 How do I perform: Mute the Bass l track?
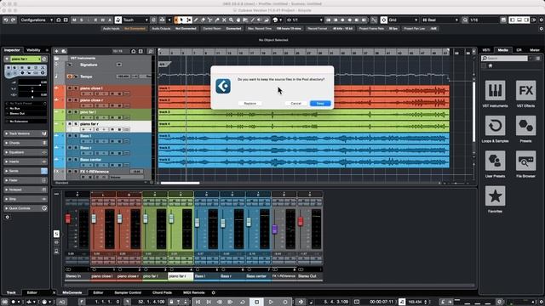click(x=70, y=136)
